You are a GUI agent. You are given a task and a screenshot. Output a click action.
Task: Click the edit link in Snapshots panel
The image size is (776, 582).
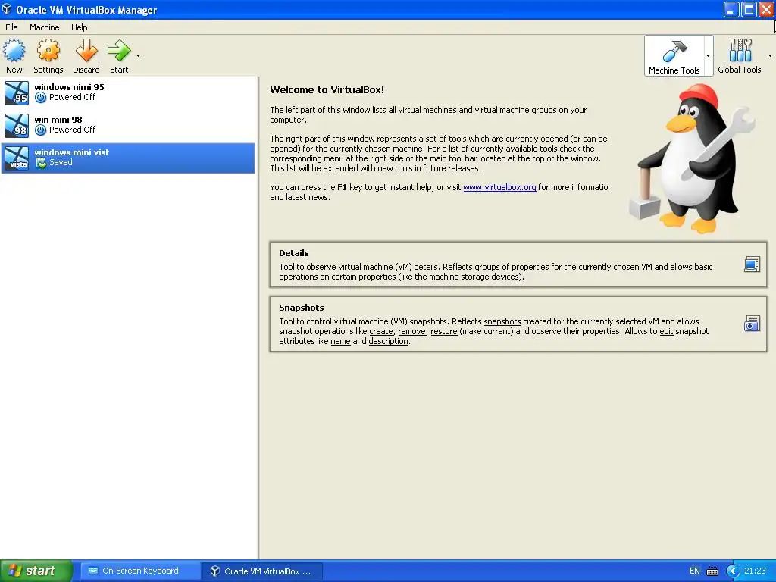pos(666,331)
